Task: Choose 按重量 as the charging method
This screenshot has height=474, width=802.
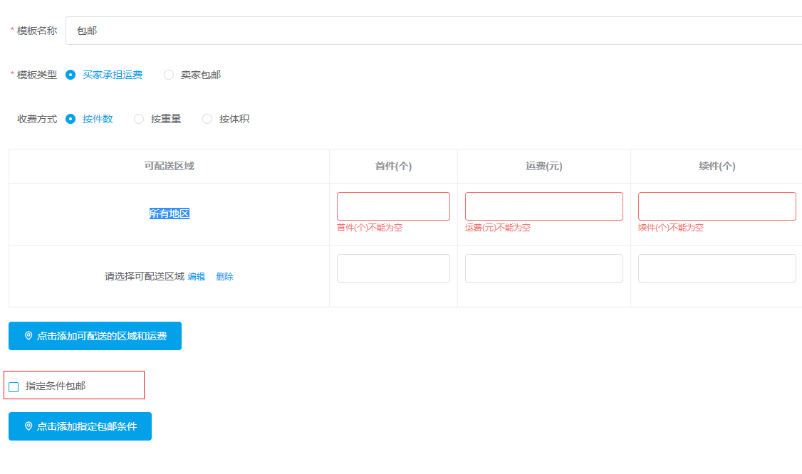Action: coord(139,119)
